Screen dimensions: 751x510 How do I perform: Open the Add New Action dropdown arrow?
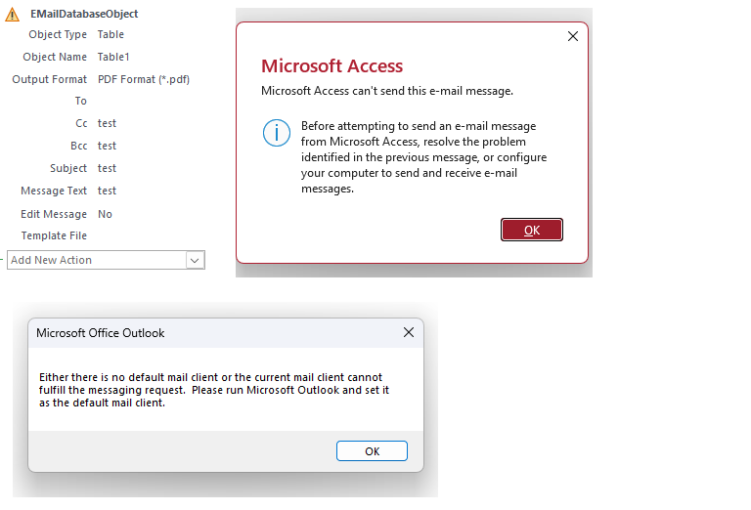195,260
